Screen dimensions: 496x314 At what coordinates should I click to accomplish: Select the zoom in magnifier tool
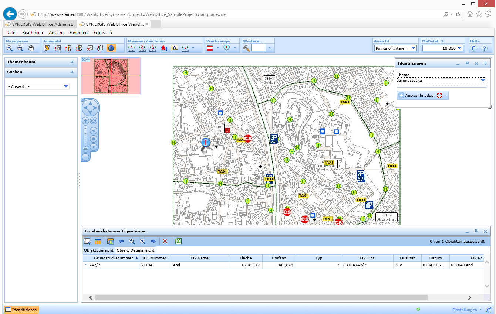(x=10, y=48)
